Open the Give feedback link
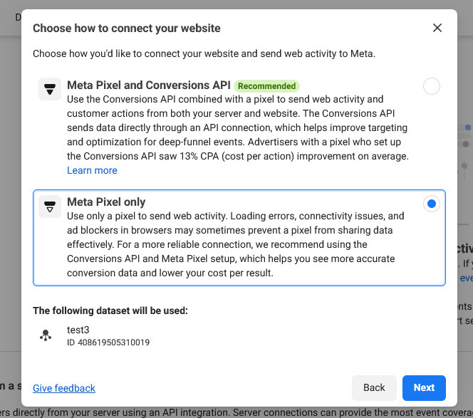473x418 pixels. (64, 388)
